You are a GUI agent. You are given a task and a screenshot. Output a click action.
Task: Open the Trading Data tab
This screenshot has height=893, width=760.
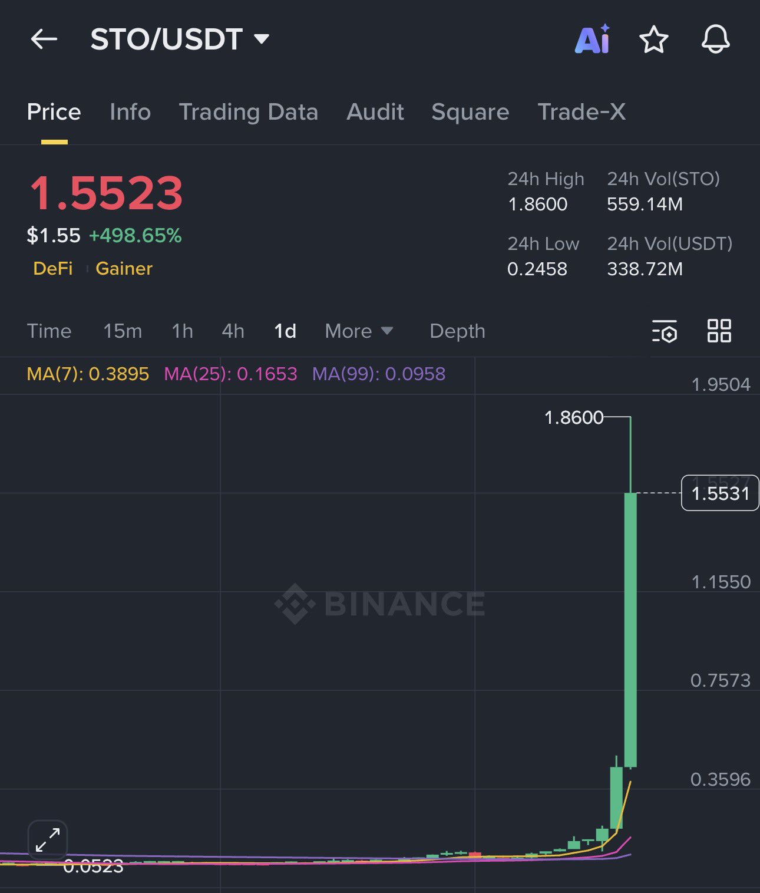tap(248, 112)
